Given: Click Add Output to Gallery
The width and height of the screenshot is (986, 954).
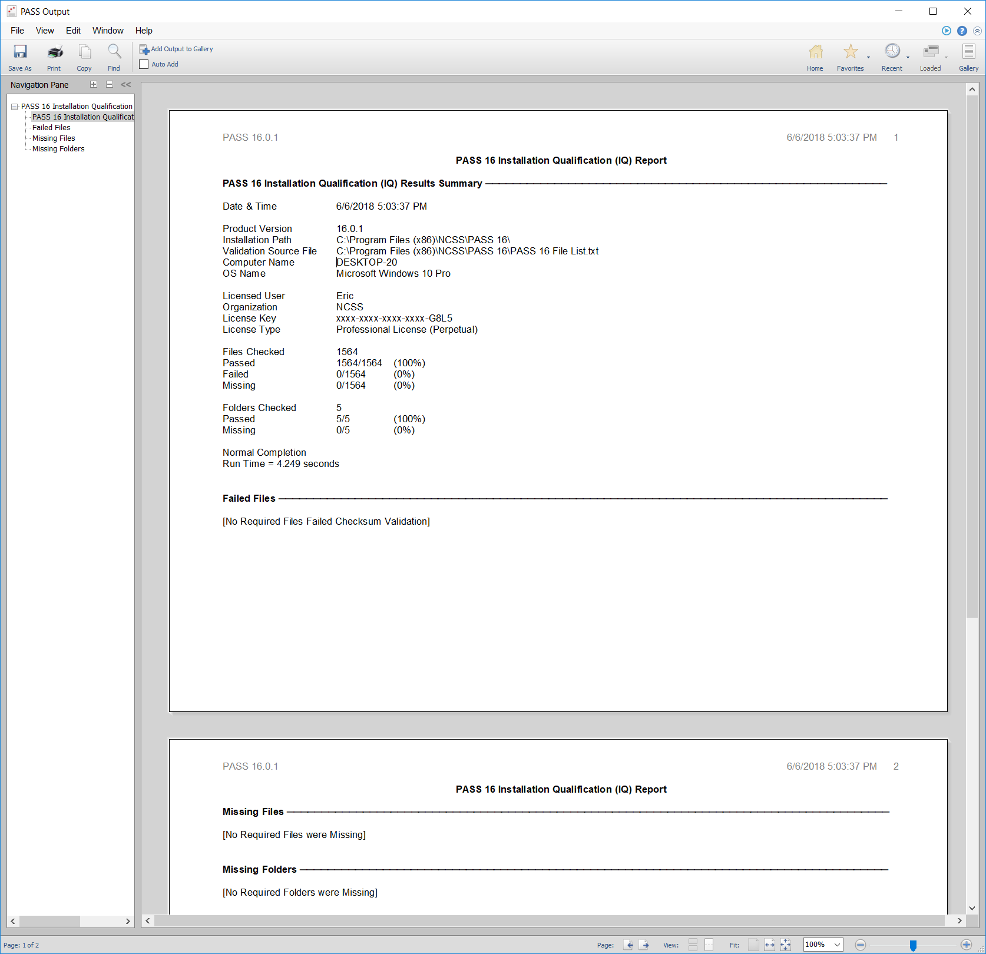Looking at the screenshot, I should click(x=176, y=49).
